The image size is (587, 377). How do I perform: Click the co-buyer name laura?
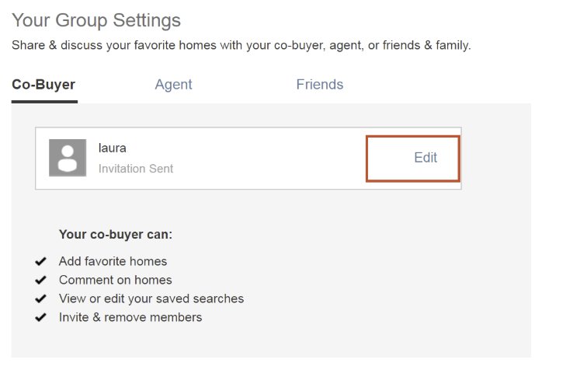[113, 148]
